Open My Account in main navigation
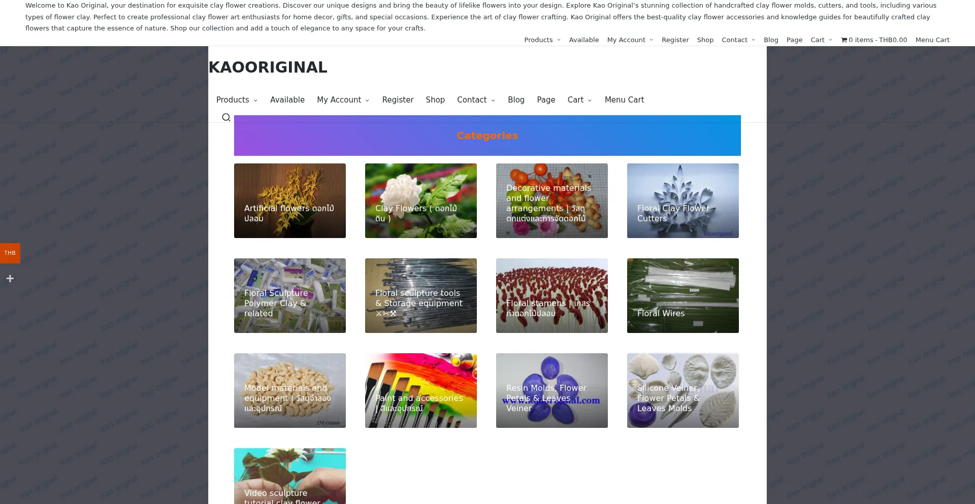This screenshot has height=504, width=975. (x=339, y=100)
